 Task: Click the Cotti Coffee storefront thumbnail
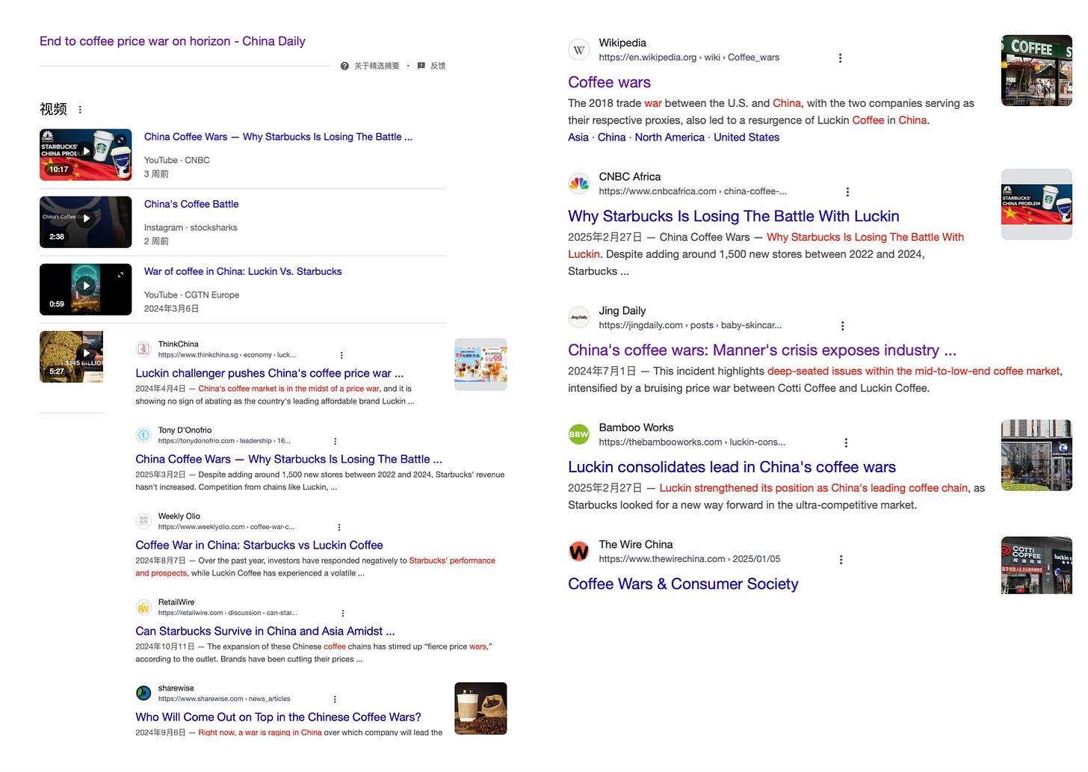point(1036,565)
